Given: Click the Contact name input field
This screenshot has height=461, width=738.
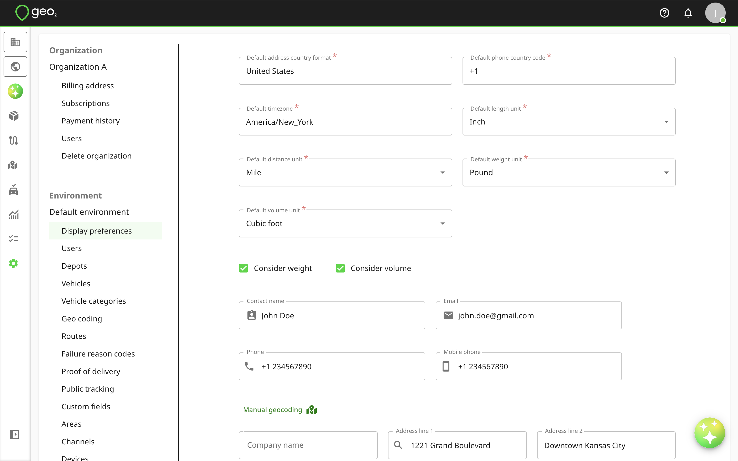Looking at the screenshot, I should (332, 315).
